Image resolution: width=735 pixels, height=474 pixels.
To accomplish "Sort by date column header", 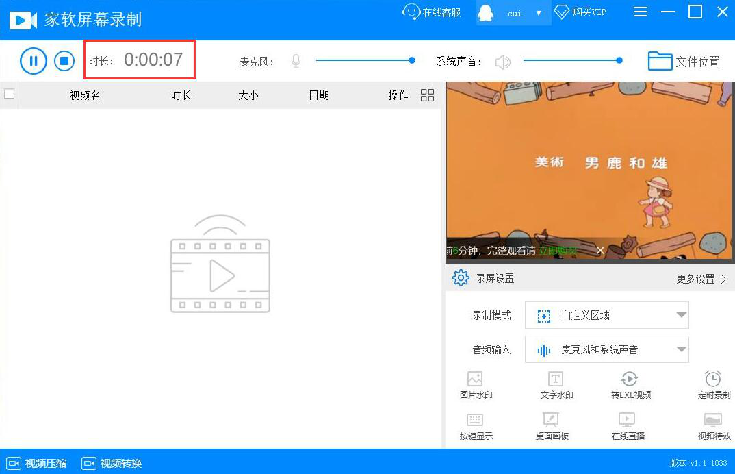I will pyautogui.click(x=319, y=95).
